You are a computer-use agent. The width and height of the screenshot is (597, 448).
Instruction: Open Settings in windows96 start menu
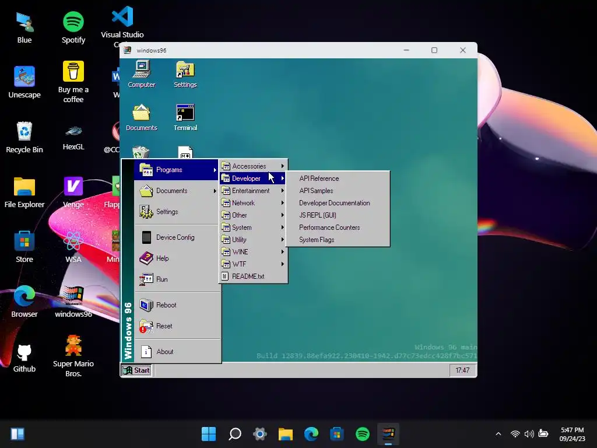click(x=177, y=211)
